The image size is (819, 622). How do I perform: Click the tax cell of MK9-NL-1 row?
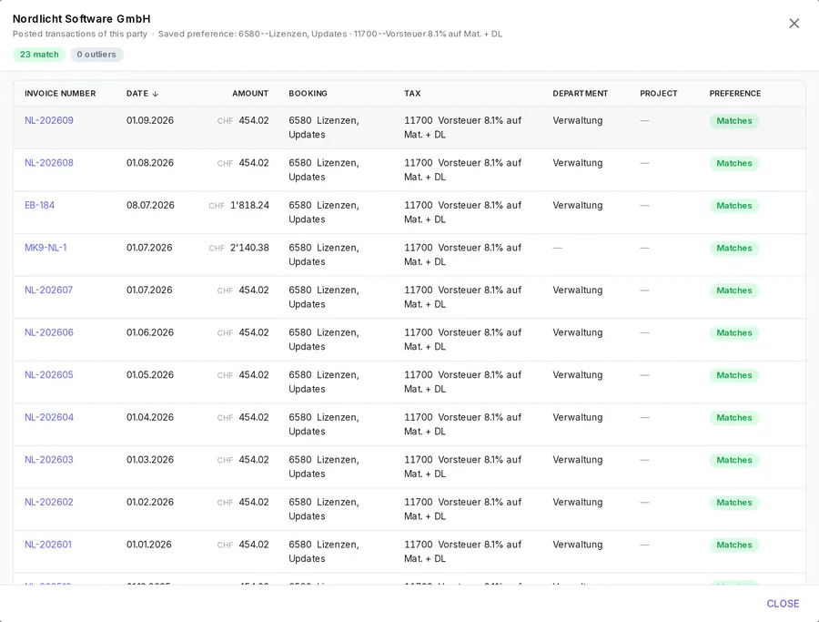(463, 255)
